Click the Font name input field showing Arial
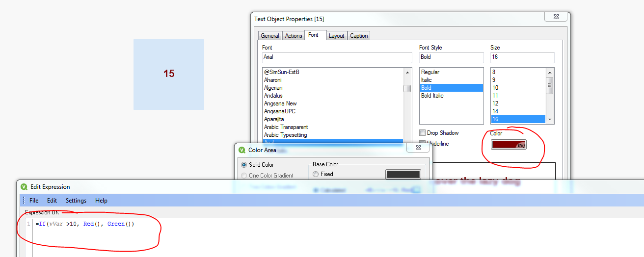The width and height of the screenshot is (644, 257). [337, 57]
